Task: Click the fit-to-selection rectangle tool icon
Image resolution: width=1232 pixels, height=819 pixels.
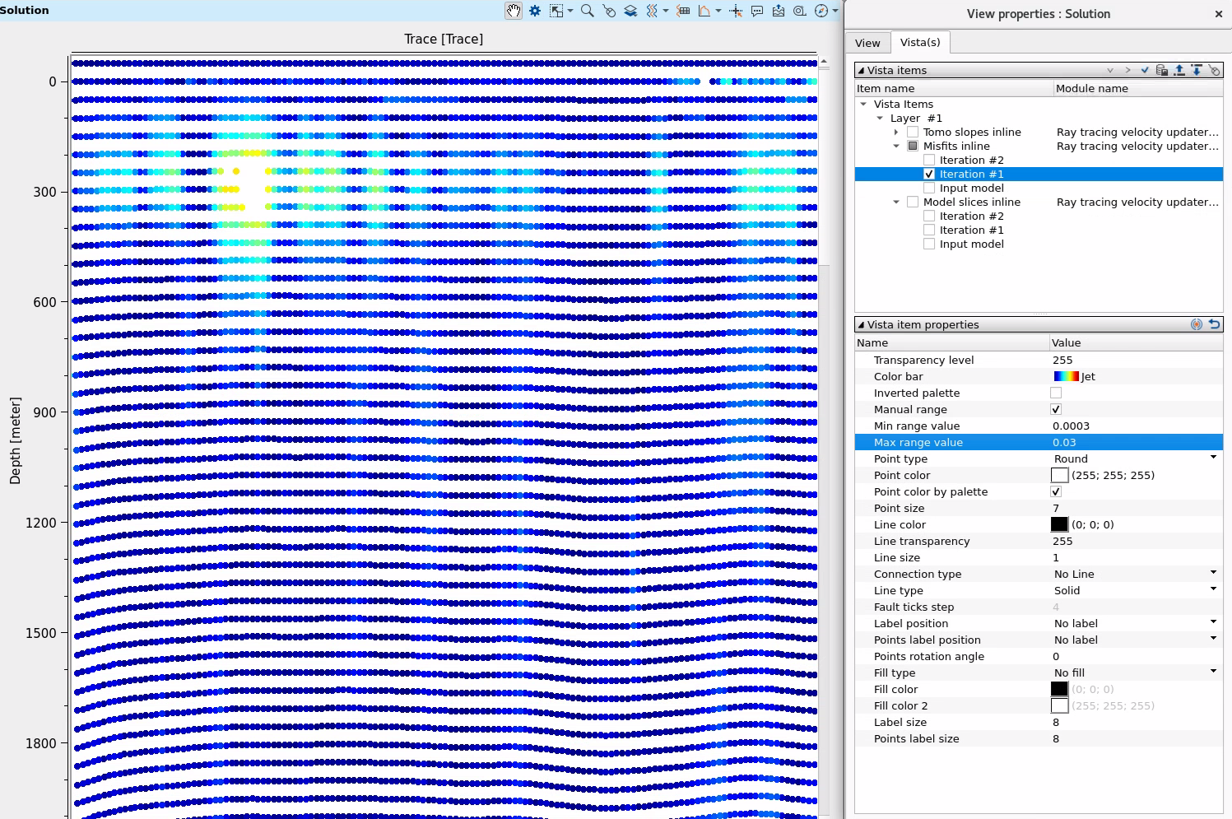Action: coord(557,11)
